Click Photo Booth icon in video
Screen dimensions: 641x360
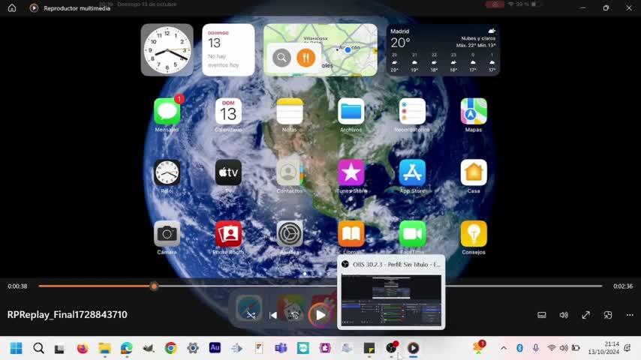228,234
